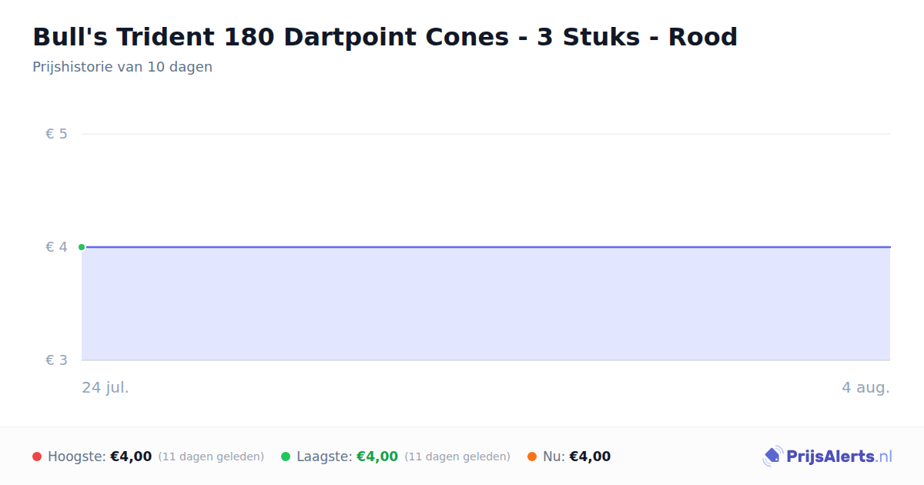This screenshot has height=485, width=924.
Task: Select the green data point at € 4
Action: click(x=82, y=247)
